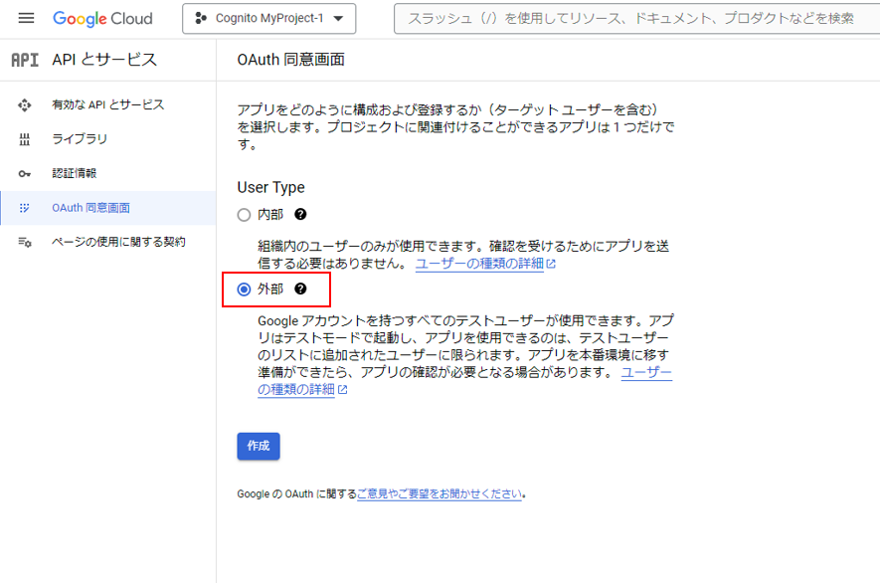Image resolution: width=880 pixels, height=583 pixels.
Task: Click the help icon next to 外部
Action: click(x=301, y=289)
